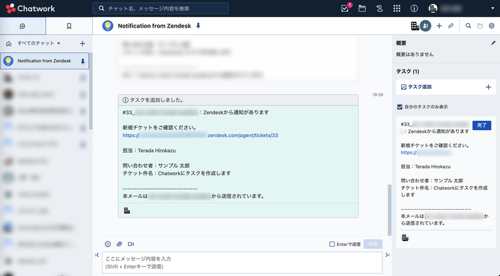
Task: Click the message area scrollbar
Action: point(389,210)
